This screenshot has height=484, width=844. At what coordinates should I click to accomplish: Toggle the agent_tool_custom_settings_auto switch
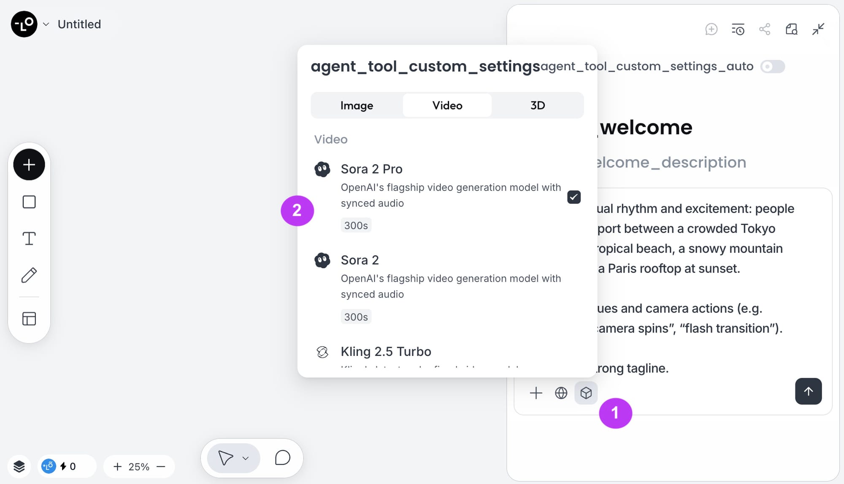(772, 67)
